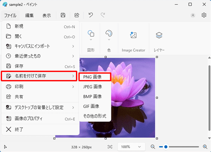The image size is (211, 152).
Task: Click the scrollbar up arrow
Action: coord(209,58)
